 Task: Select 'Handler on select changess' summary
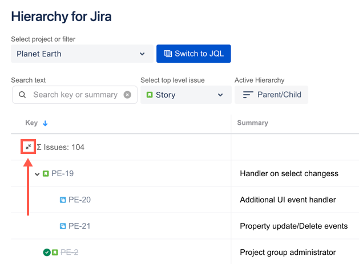click(289, 174)
